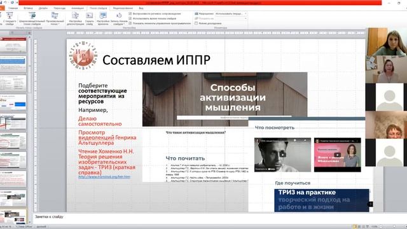Select the fourth slide thumbnail

(13, 102)
